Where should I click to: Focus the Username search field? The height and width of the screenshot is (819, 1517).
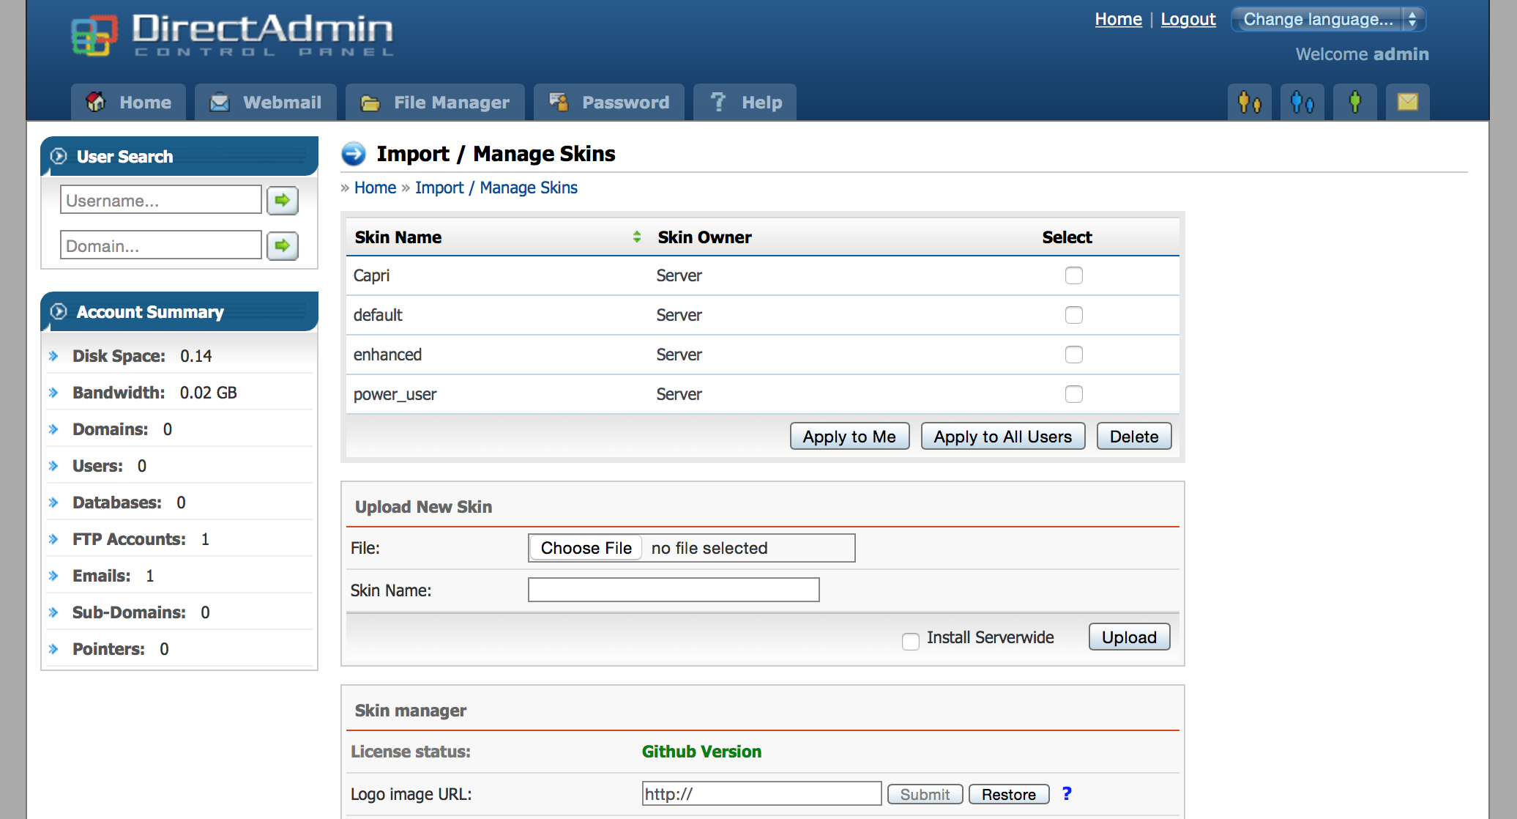[161, 200]
